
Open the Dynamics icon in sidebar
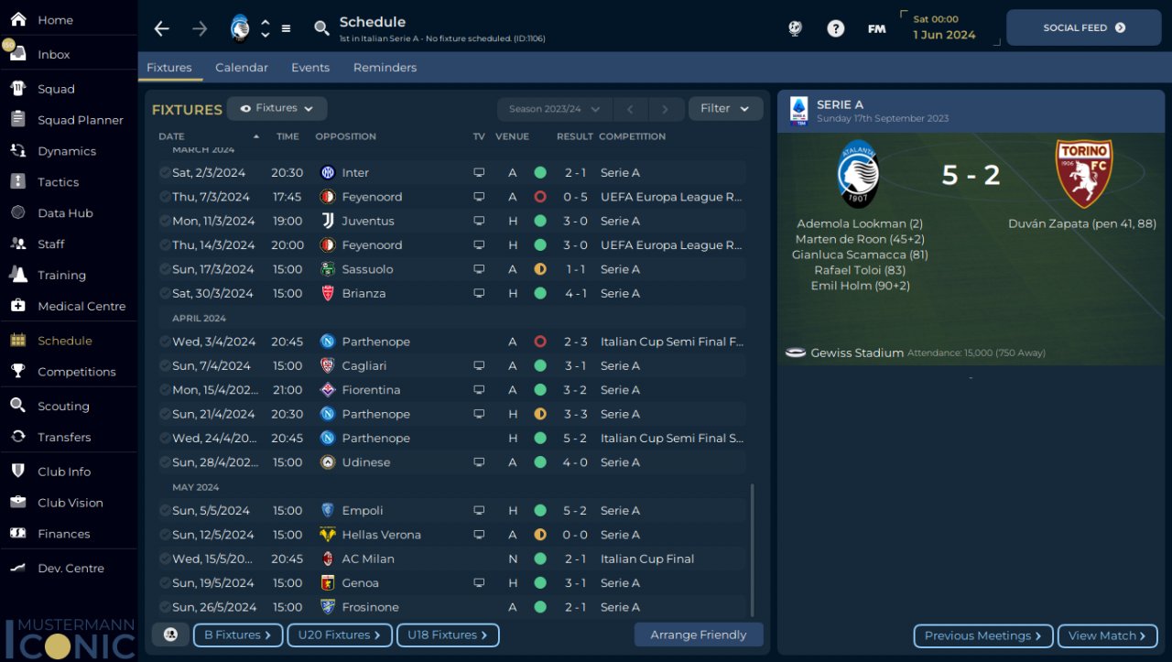(17, 150)
